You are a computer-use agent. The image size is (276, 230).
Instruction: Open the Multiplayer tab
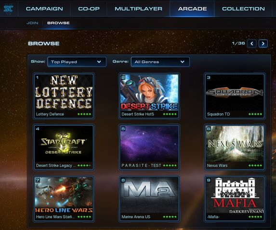click(138, 9)
